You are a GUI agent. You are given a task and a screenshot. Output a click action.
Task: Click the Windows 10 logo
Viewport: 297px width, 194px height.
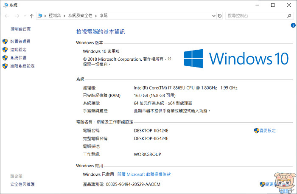coord(236,58)
